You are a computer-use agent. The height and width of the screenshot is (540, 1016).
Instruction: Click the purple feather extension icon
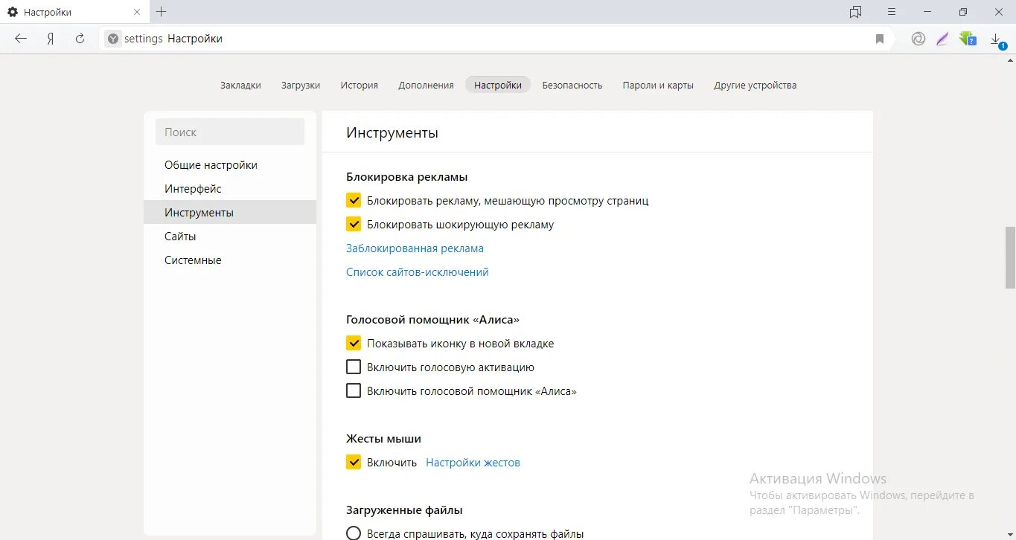(x=942, y=39)
